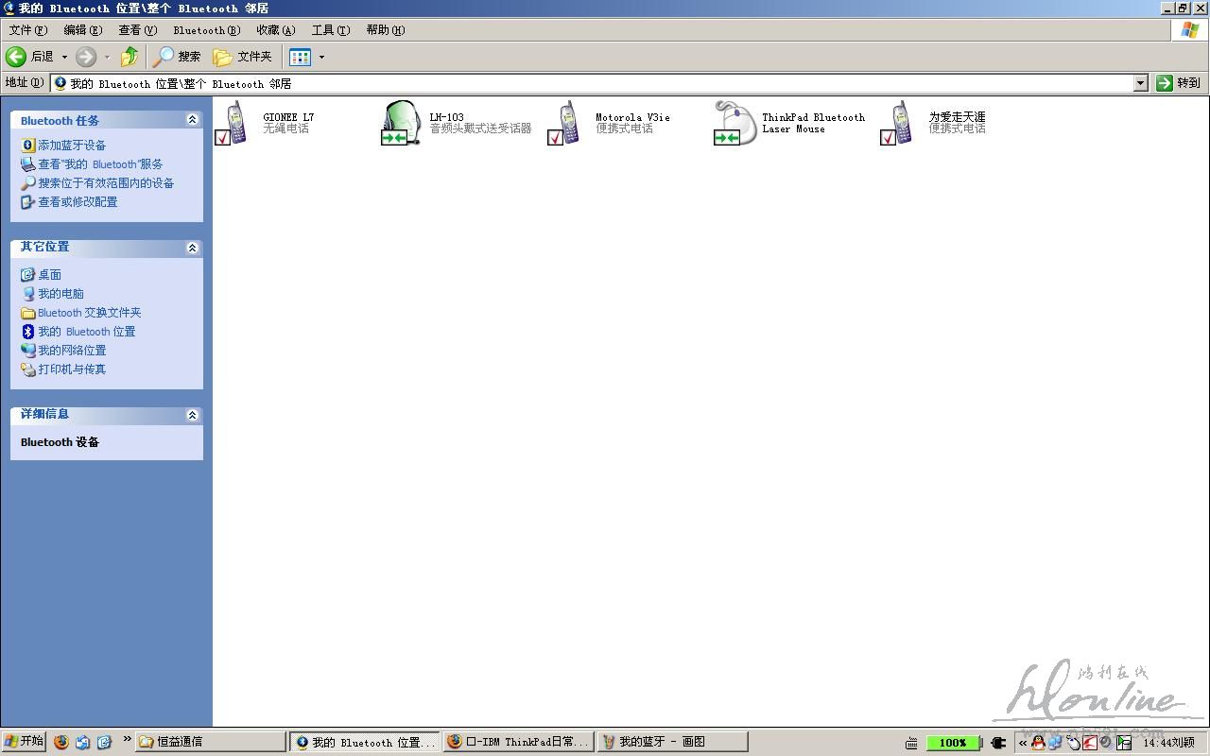This screenshot has width=1210, height=756.
Task: Open the 工具(T) menu
Action: click(x=330, y=30)
